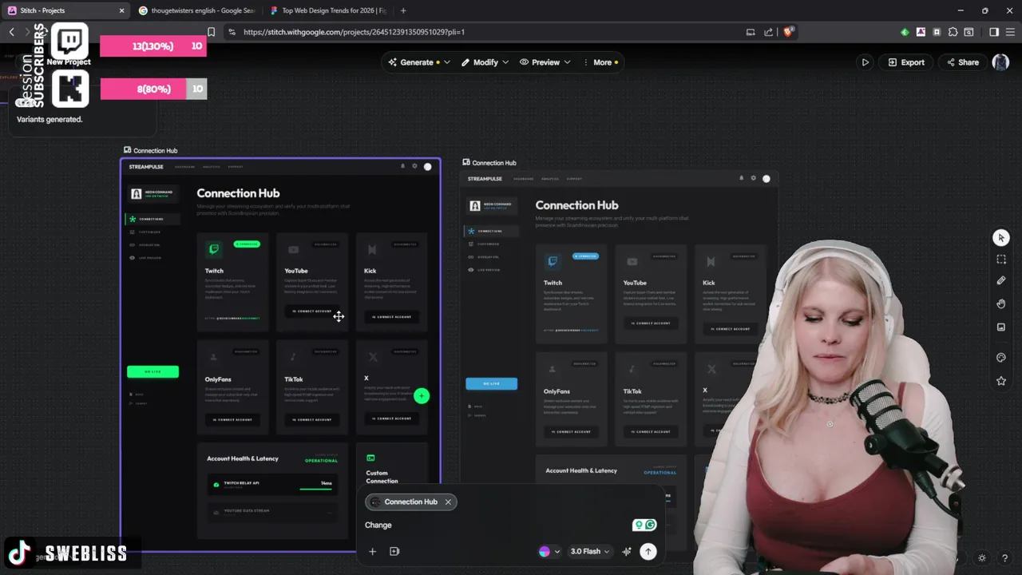Click Twitch card in left design
Screen dimensions: 1022x575
232,282
